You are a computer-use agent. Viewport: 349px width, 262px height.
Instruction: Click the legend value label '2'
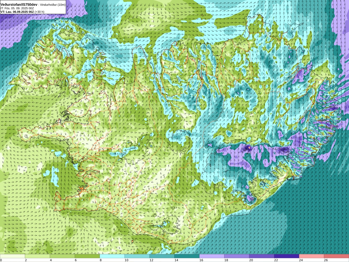[x=26, y=260]
